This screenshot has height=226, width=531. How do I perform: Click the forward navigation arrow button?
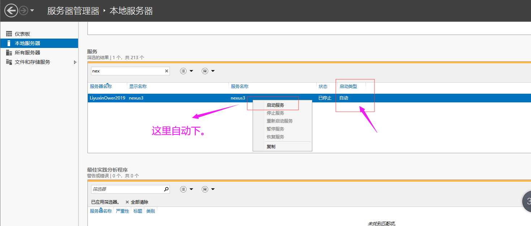(23, 11)
